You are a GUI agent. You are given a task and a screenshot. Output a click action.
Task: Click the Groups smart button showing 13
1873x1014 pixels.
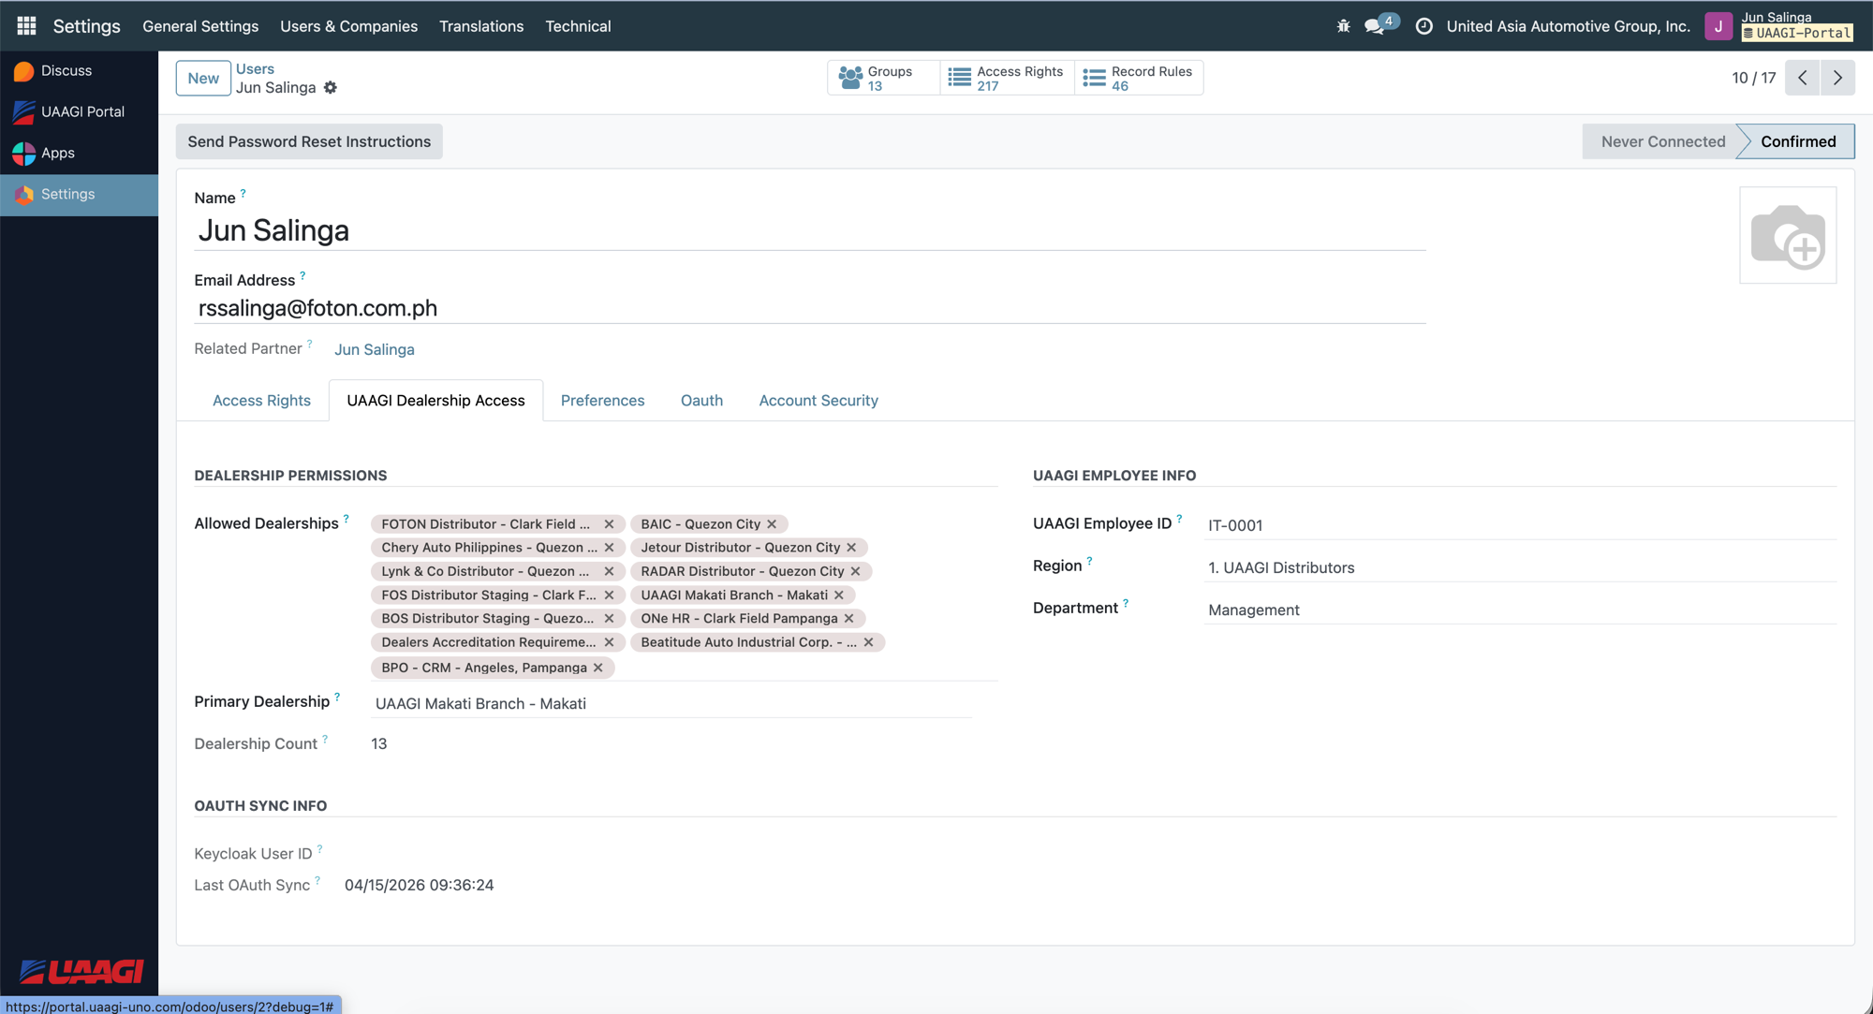(881, 78)
